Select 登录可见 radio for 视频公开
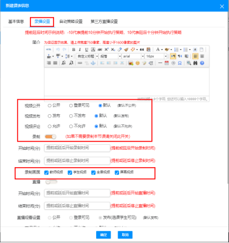Viewport: 229px width, 243px height. [71, 105]
